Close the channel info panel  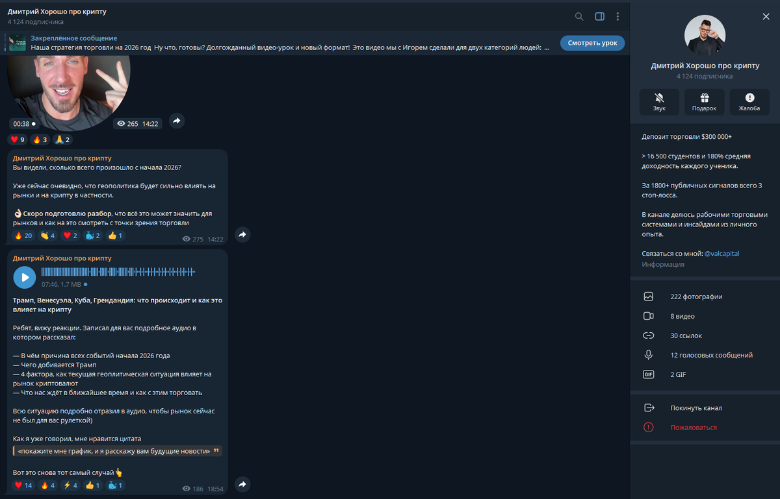[x=766, y=16]
